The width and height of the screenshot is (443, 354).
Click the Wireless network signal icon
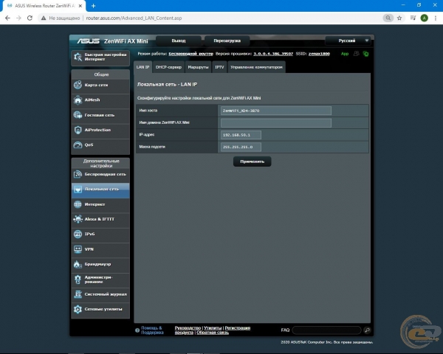pos(78,174)
